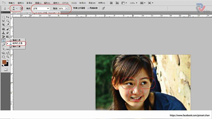Select the Spot Healing Brush tool
Image resolution: width=212 pixels, height=119 pixels.
(x=3, y=29)
